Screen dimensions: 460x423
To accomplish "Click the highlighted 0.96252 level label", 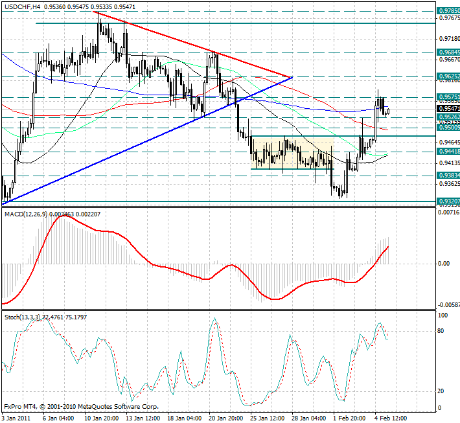I will pos(448,76).
